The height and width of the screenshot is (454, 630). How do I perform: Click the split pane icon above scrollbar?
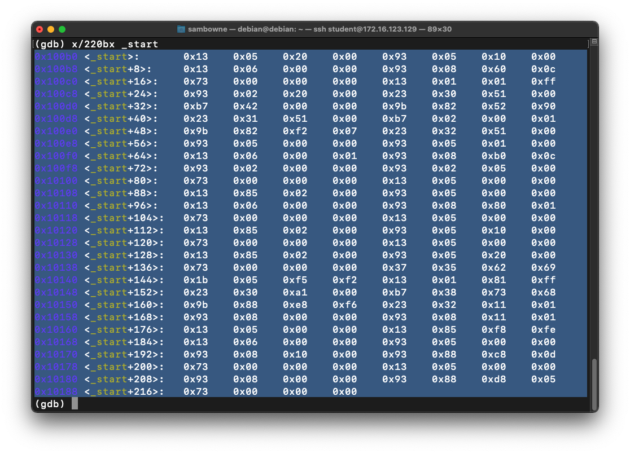(594, 42)
